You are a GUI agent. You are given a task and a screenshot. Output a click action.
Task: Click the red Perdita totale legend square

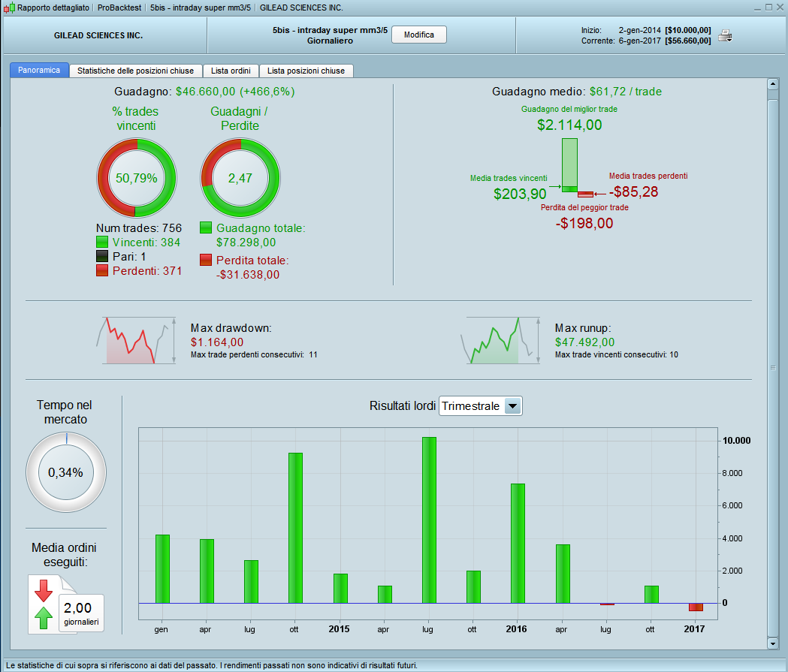click(x=206, y=260)
